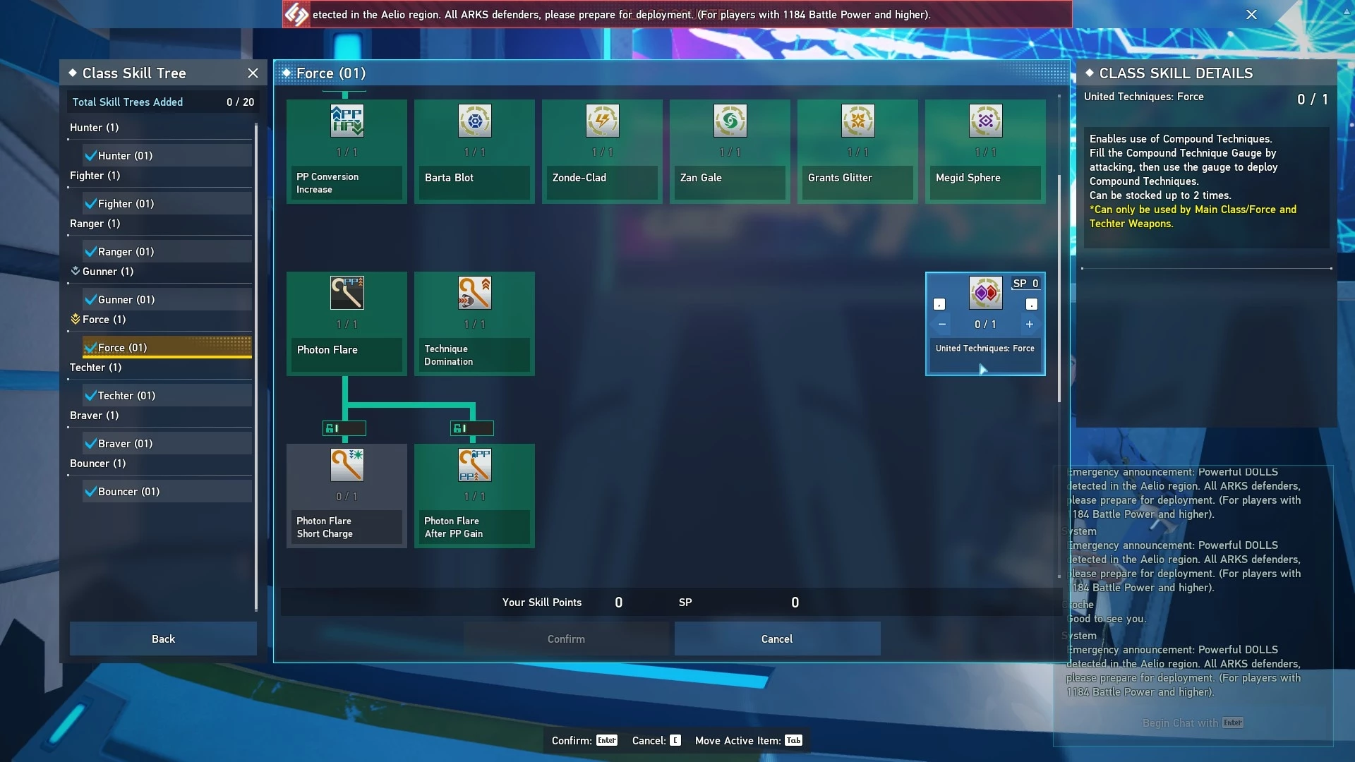Toggle the Techer (01) skill tree checkmark
The width and height of the screenshot is (1355, 762).
(90, 395)
